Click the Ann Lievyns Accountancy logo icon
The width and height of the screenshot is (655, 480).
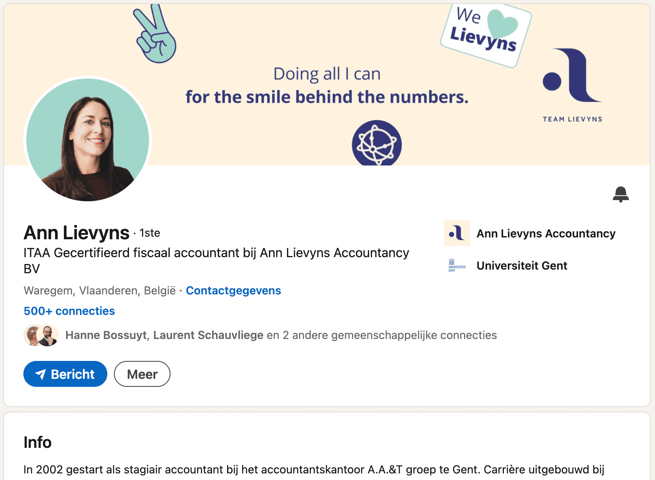(457, 233)
